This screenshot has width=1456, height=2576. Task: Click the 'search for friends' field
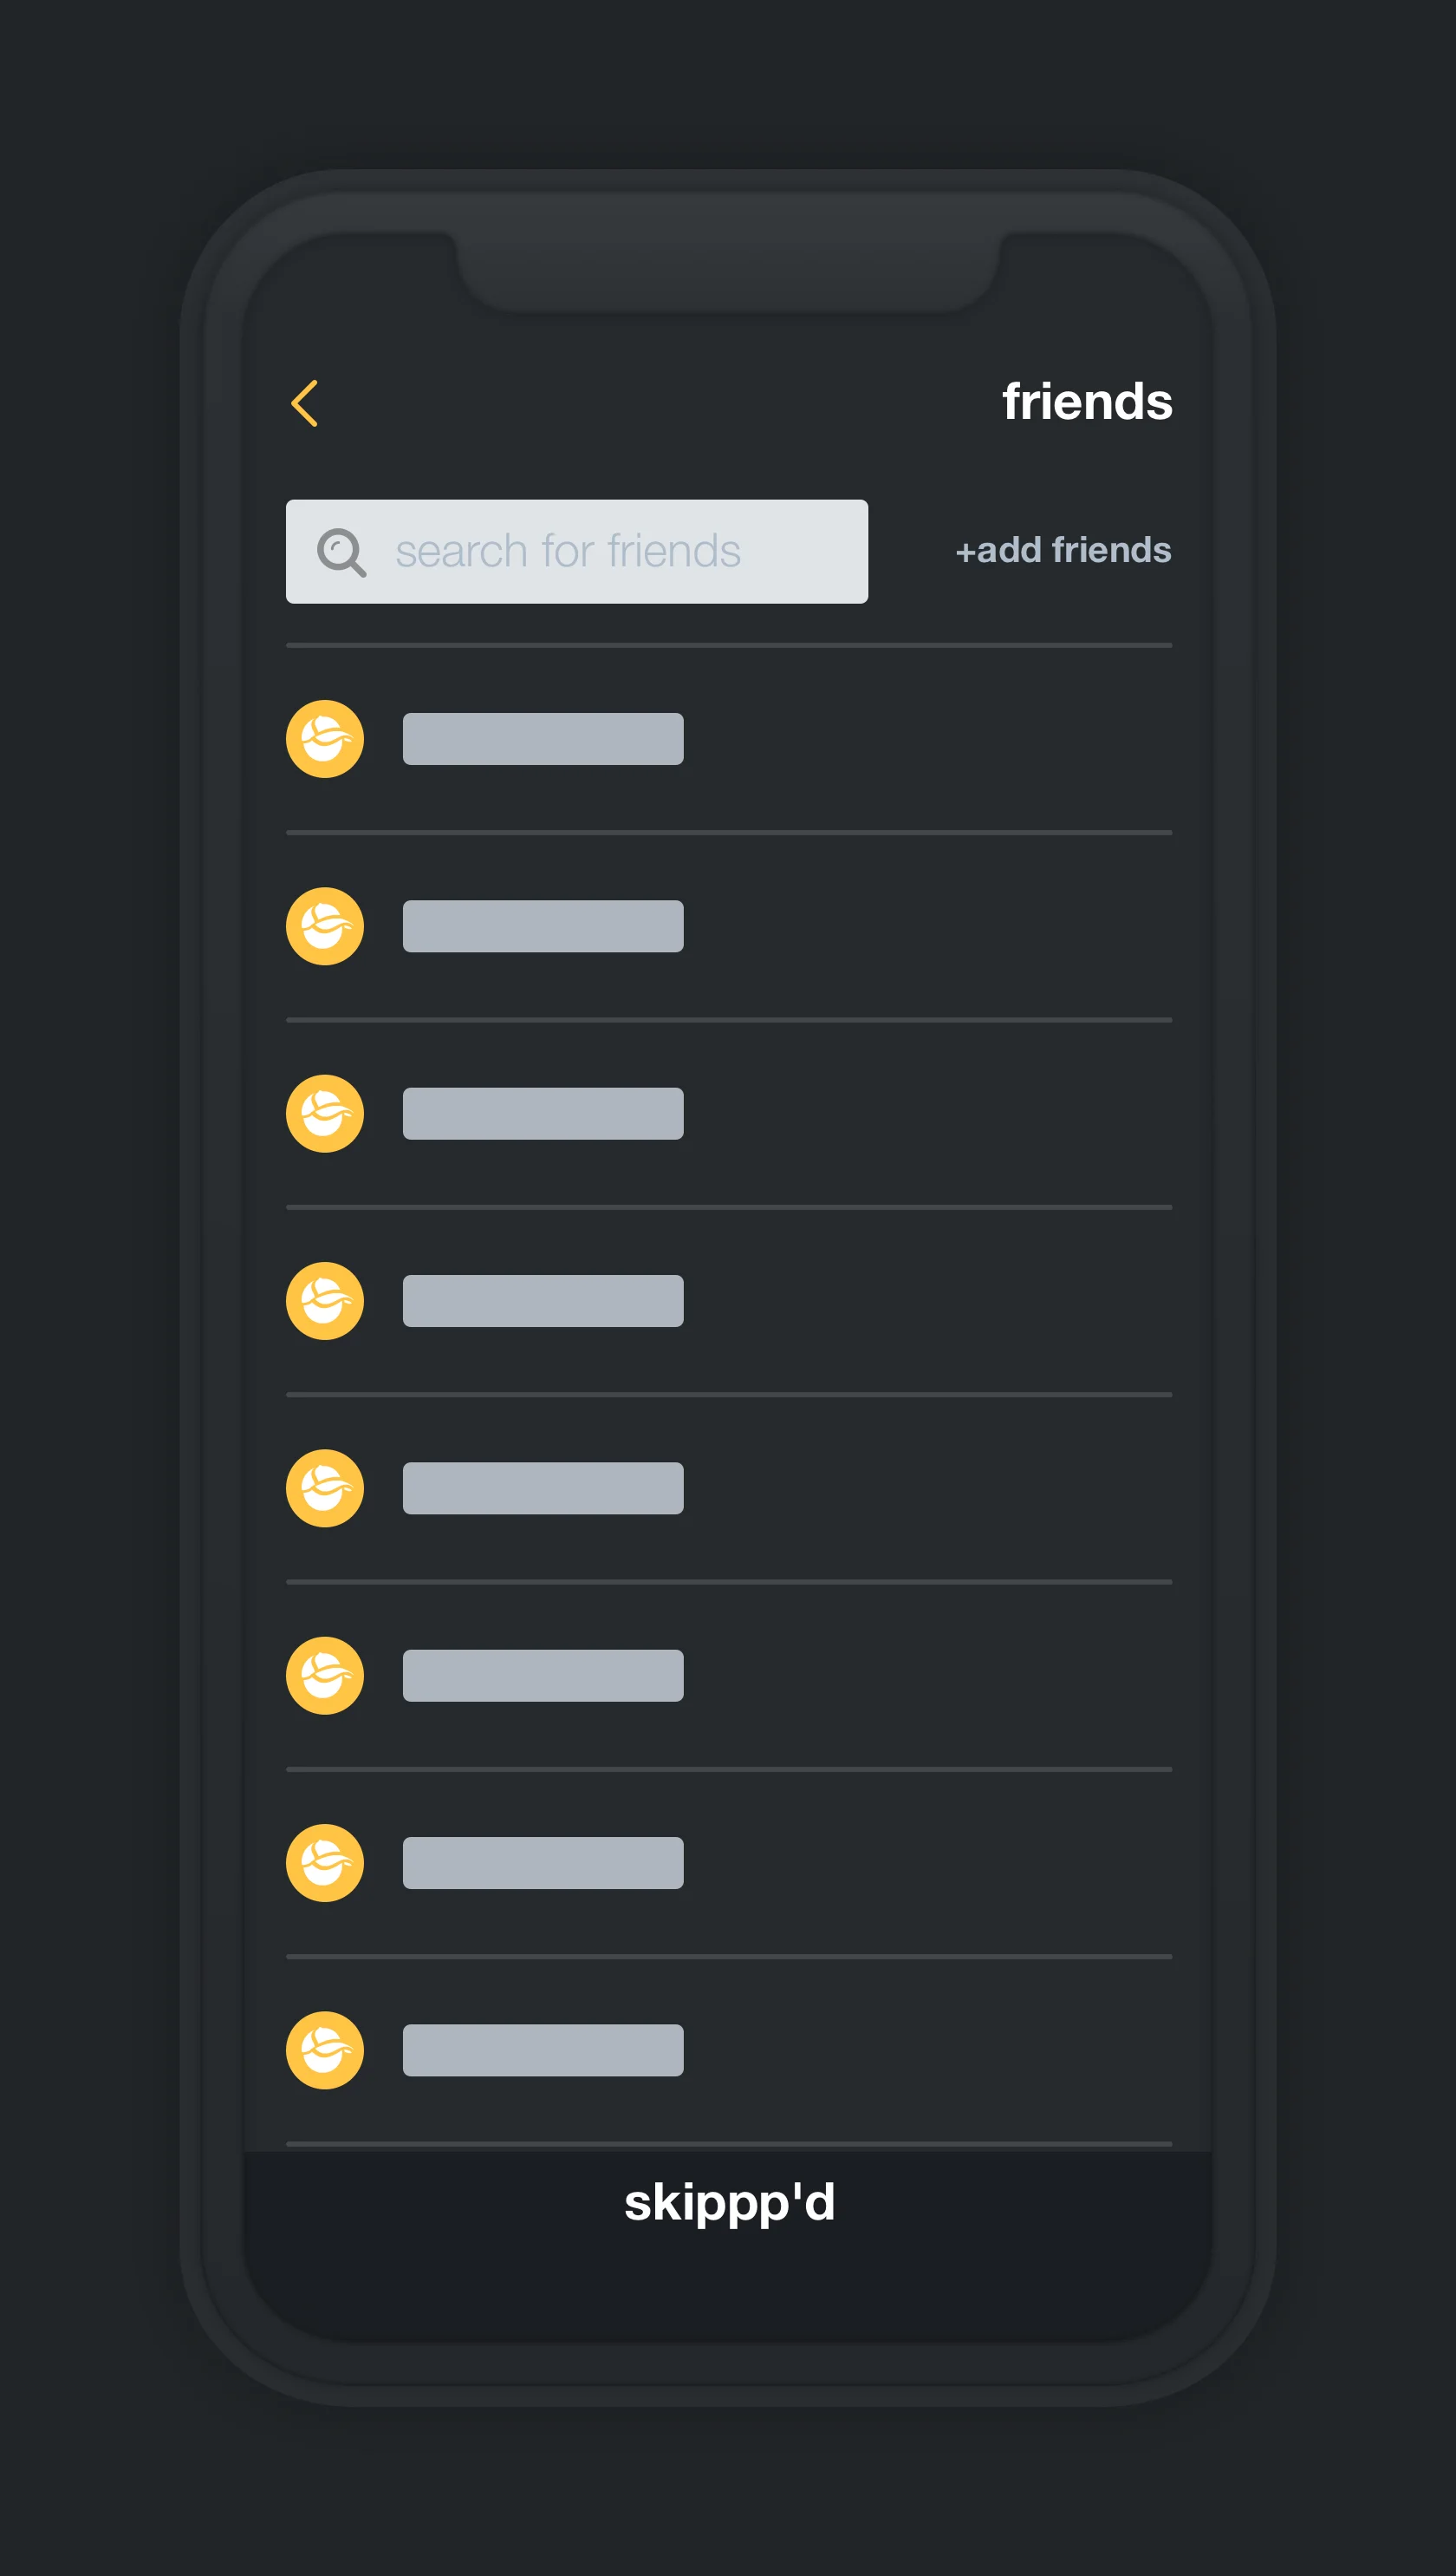pos(577,552)
